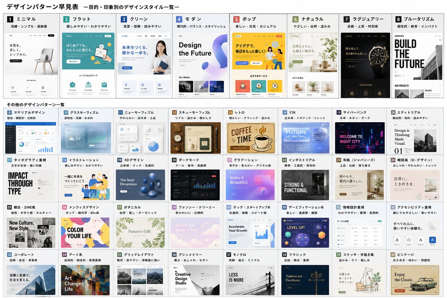Click the 'アクセシビリティ重視' card title
The image size is (447, 298).
[415, 207]
